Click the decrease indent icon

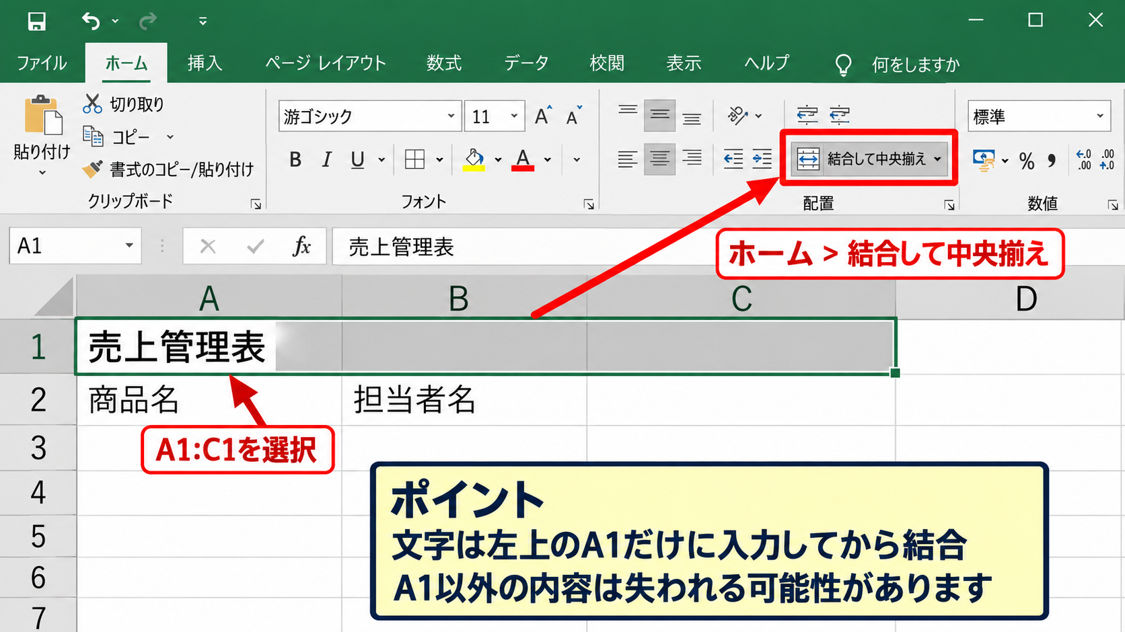pos(733,159)
